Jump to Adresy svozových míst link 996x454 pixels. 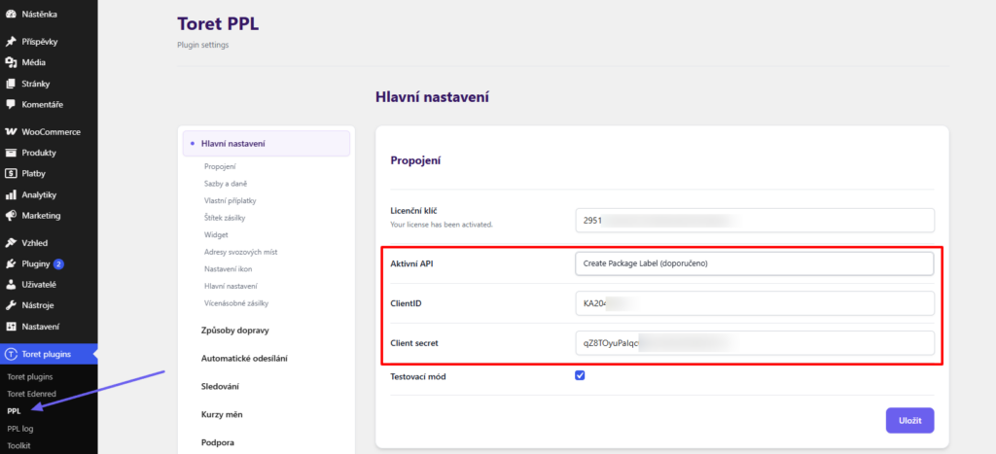(241, 252)
